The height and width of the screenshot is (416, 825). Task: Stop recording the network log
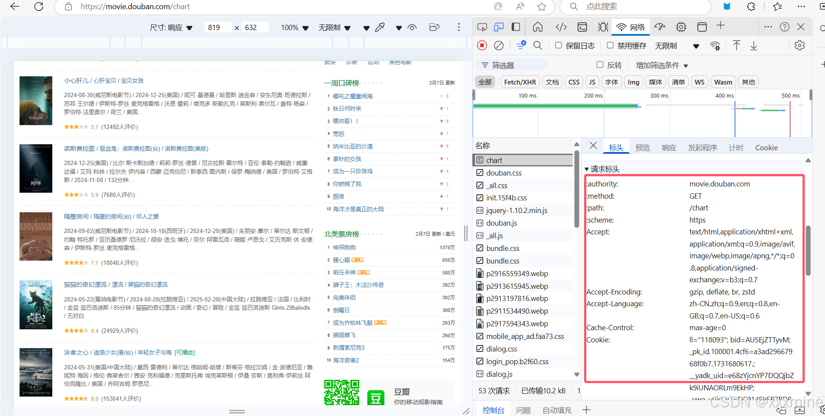pos(482,45)
